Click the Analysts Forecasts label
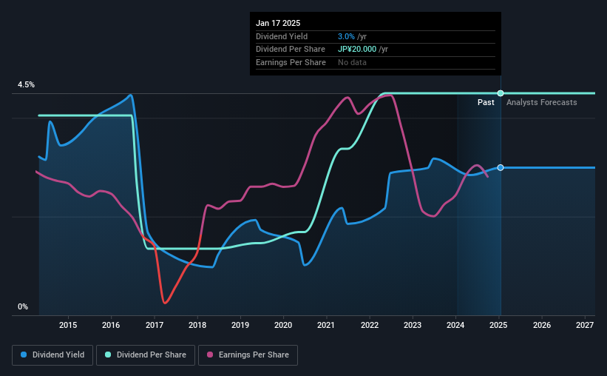This screenshot has height=376, width=607. point(542,102)
